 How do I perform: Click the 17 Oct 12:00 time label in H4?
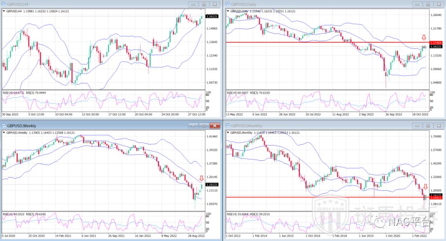(117, 115)
